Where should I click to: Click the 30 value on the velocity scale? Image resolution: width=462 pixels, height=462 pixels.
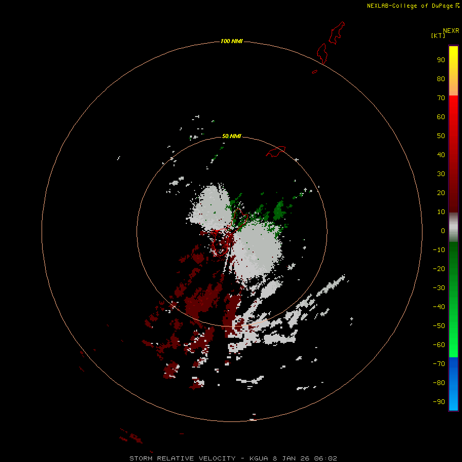[441, 174]
